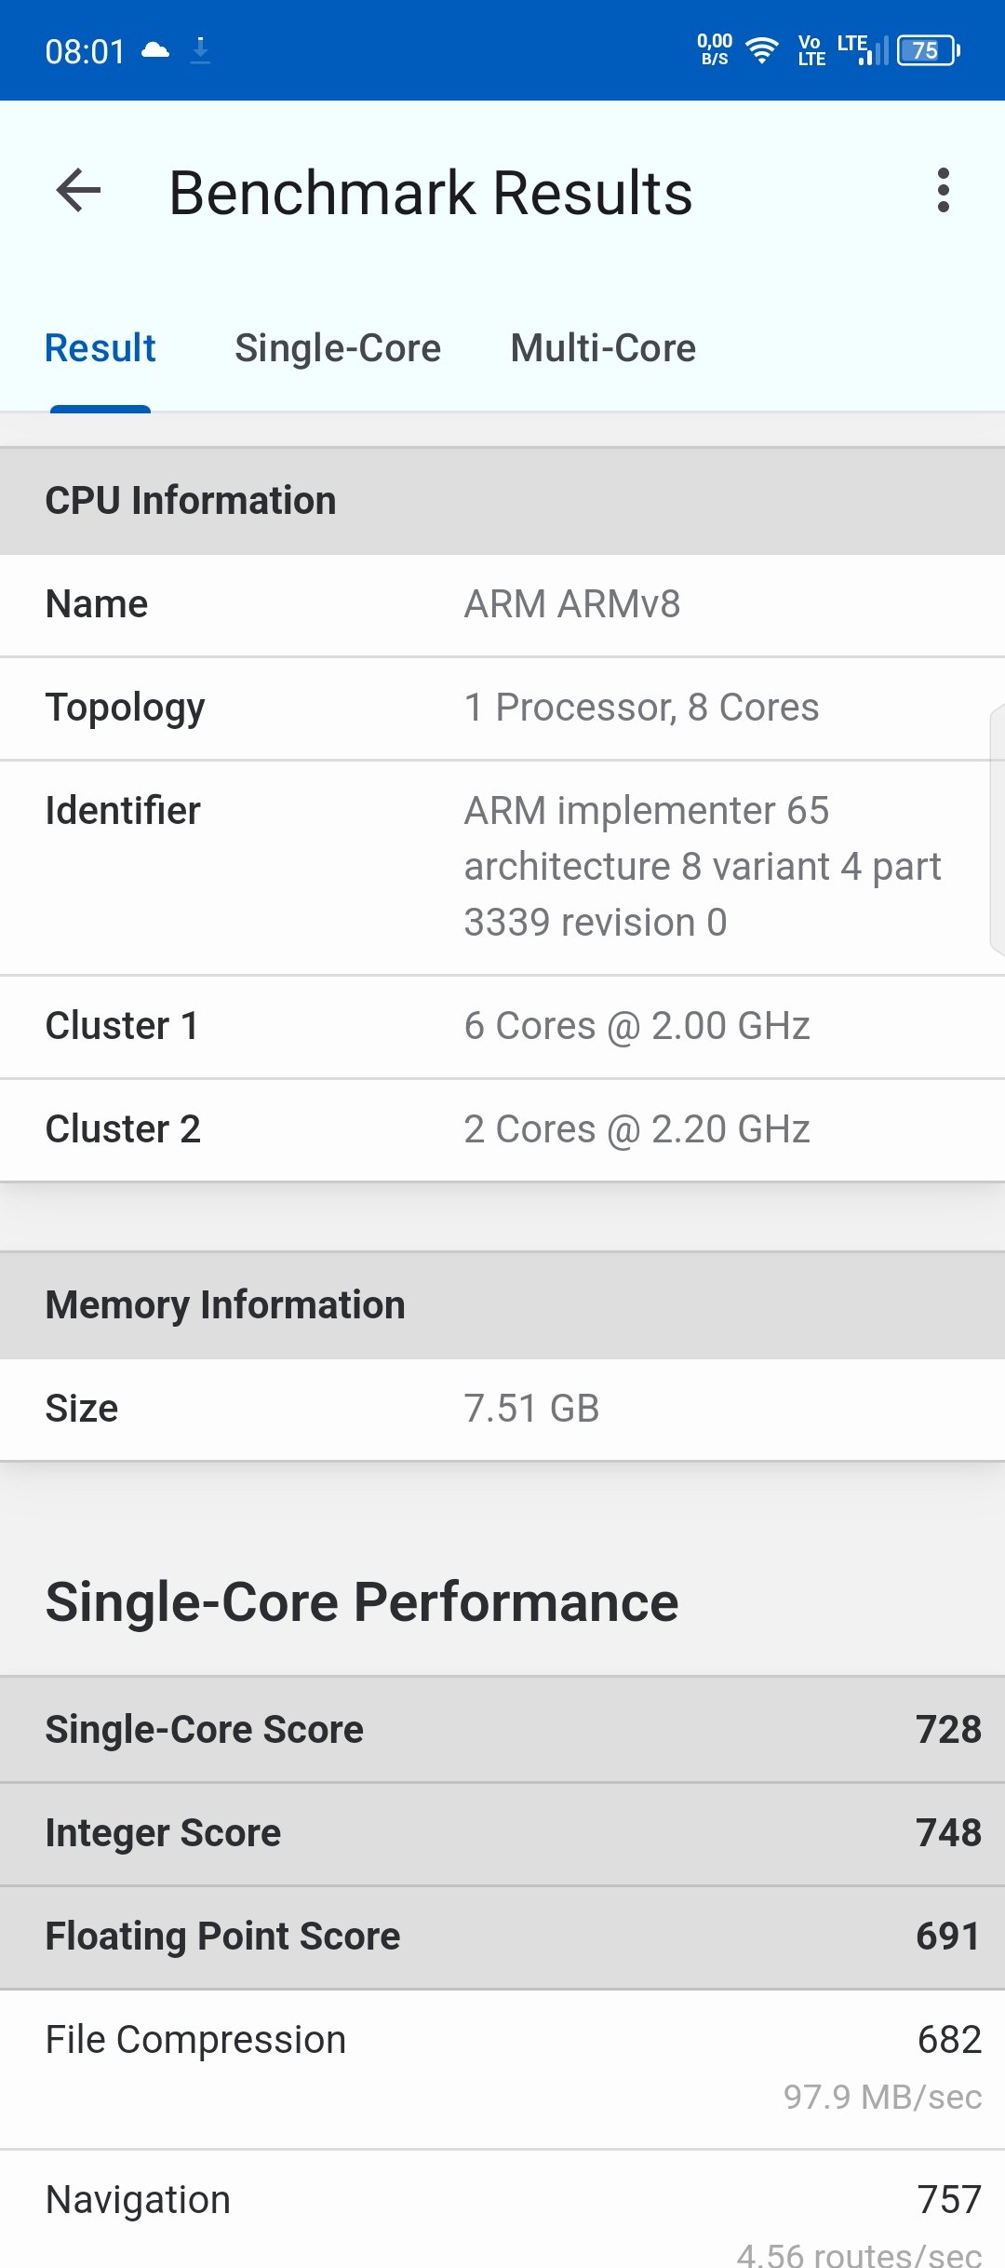This screenshot has height=2268, width=1005.
Task: Tap the back arrow icon
Action: tap(78, 191)
